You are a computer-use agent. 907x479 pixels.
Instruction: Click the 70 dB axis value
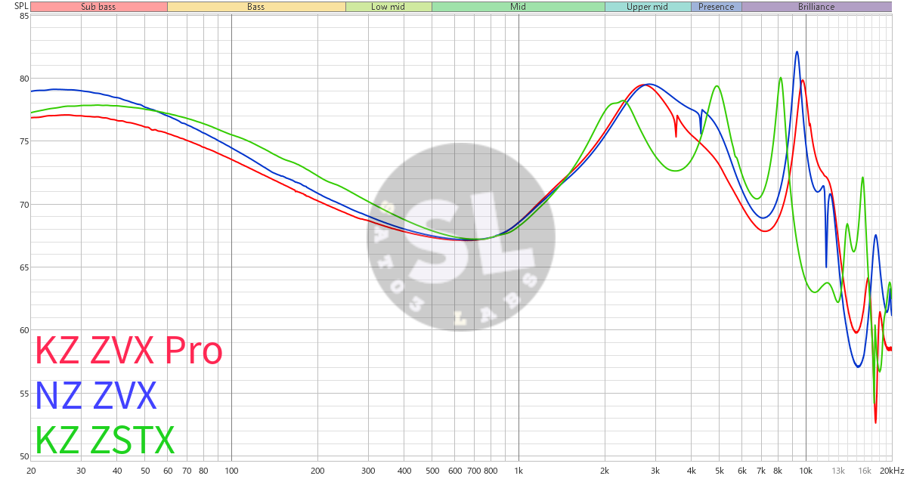tap(23, 205)
